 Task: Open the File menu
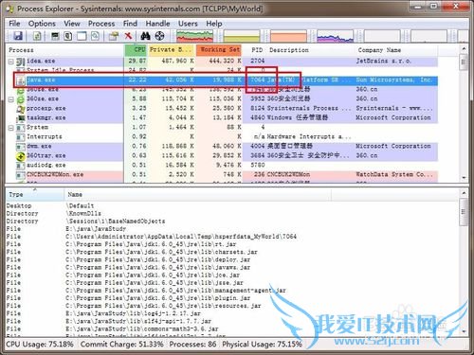(14, 24)
